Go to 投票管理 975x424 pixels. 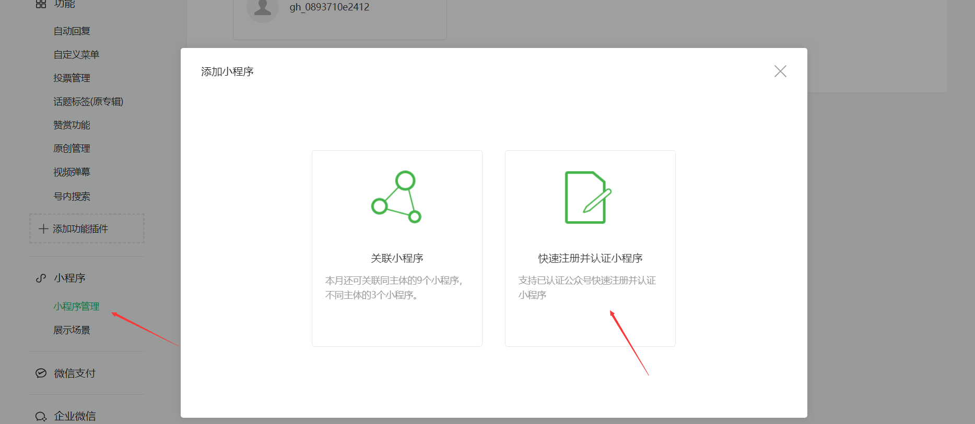pyautogui.click(x=72, y=78)
